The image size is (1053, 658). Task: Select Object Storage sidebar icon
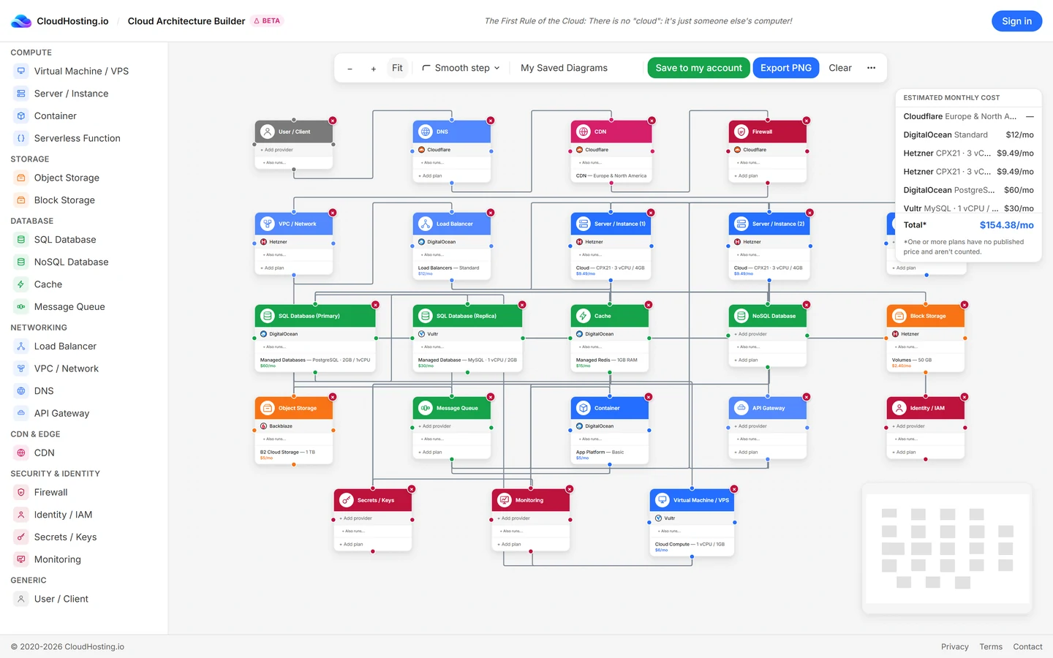[21, 178]
